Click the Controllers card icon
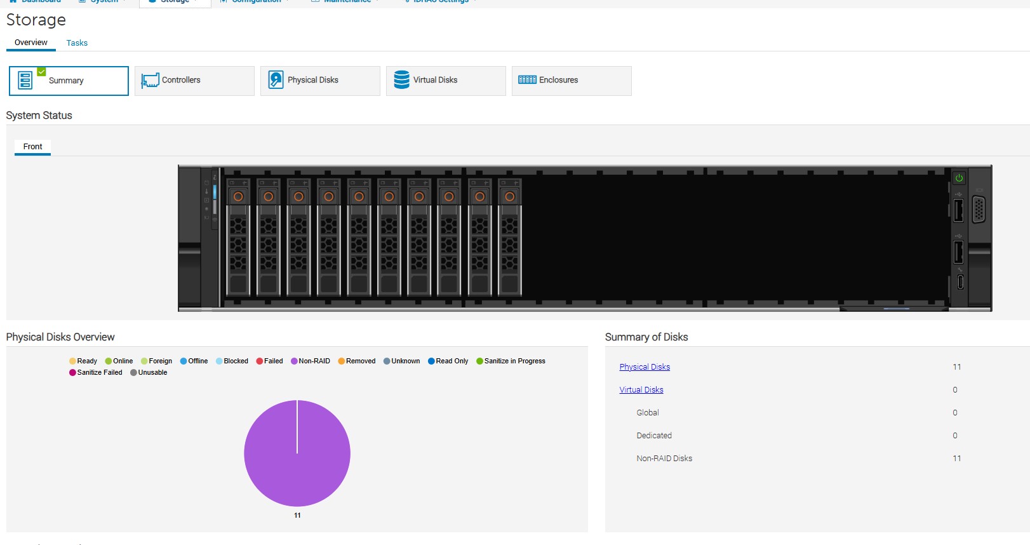 (x=150, y=81)
